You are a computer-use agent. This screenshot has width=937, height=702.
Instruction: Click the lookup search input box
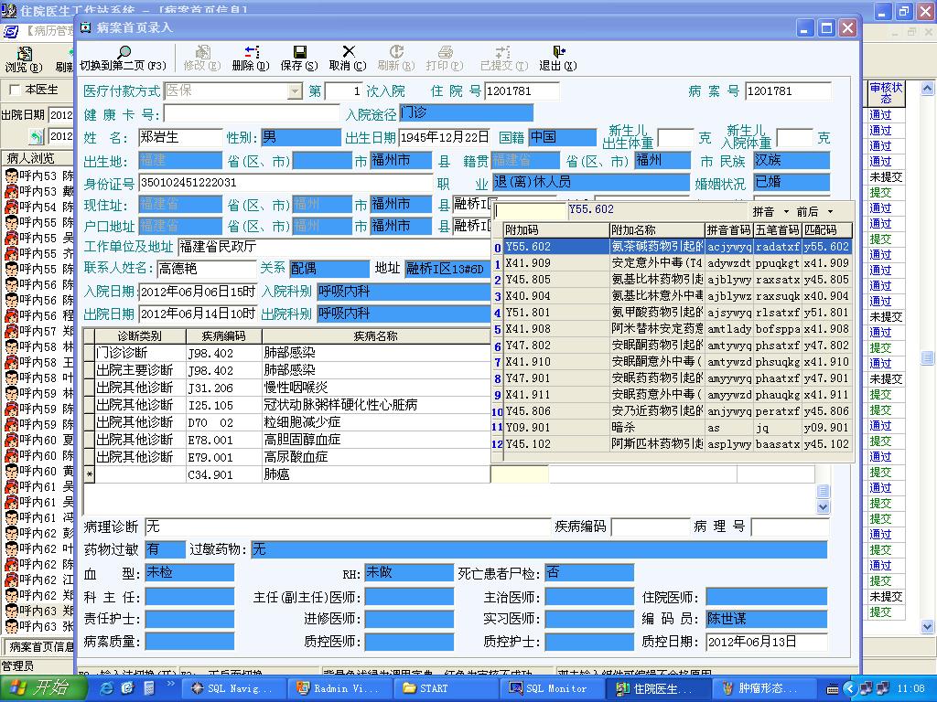point(530,211)
